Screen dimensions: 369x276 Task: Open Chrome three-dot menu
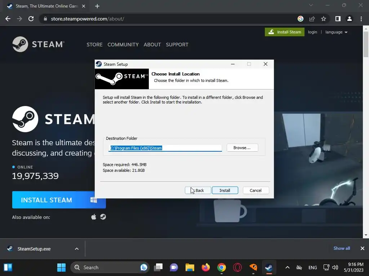point(361,19)
